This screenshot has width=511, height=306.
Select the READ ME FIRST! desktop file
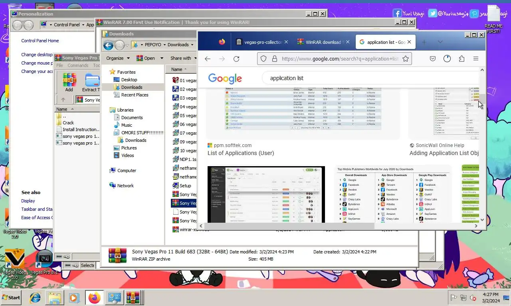click(x=493, y=20)
